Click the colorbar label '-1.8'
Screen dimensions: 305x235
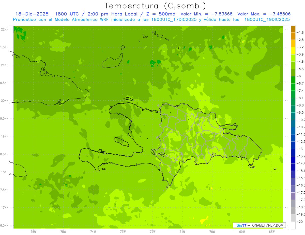(x=300, y=32)
